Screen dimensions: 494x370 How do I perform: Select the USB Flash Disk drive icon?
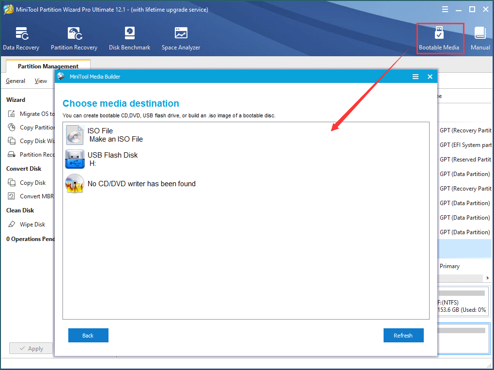(x=75, y=159)
